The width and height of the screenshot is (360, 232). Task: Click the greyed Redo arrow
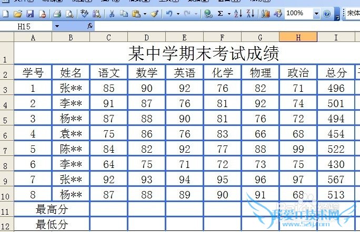click(187, 14)
